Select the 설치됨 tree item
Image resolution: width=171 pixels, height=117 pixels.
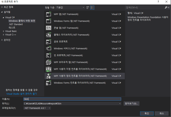click(x=7, y=12)
